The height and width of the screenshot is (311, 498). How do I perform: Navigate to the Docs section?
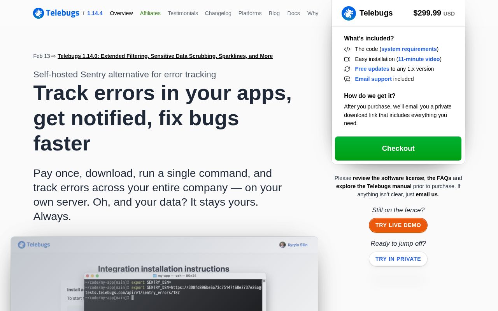click(293, 13)
